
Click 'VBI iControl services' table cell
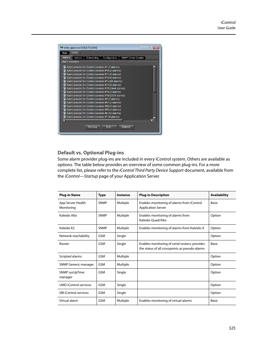click(74, 293)
